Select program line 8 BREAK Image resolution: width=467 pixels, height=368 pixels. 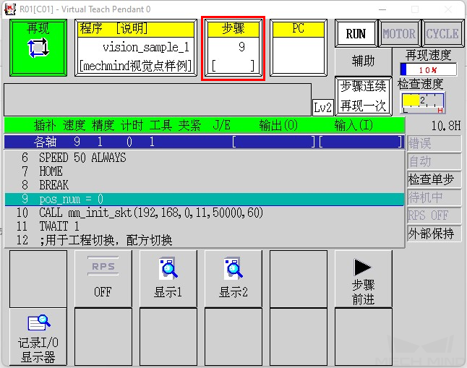[205, 185]
